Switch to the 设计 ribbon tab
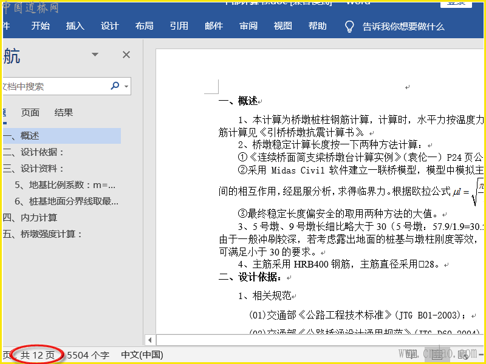Screen dimensions: 486x364 tap(110, 26)
